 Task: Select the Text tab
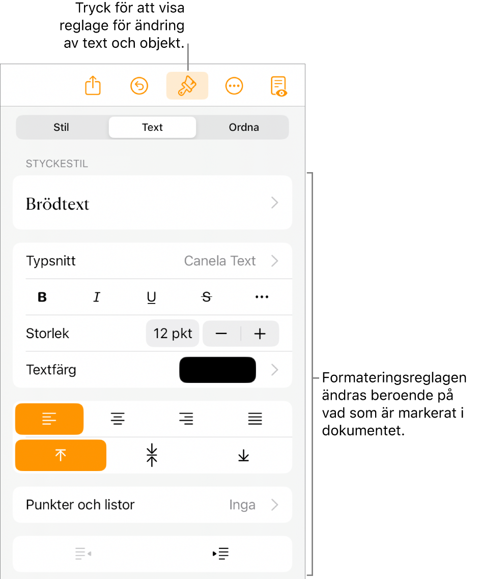click(153, 127)
